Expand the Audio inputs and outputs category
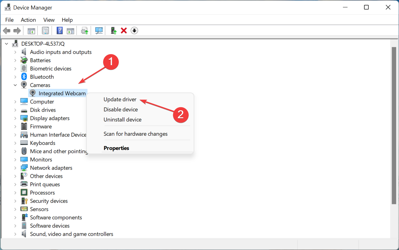This screenshot has height=250, width=399. click(15, 52)
